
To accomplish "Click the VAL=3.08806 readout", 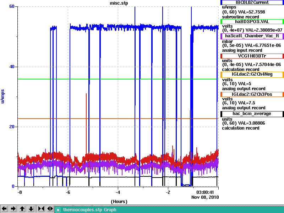I will click(251, 123).
